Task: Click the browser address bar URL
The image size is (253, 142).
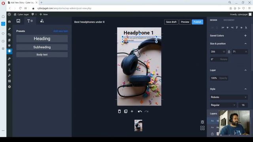Action: [64, 8]
